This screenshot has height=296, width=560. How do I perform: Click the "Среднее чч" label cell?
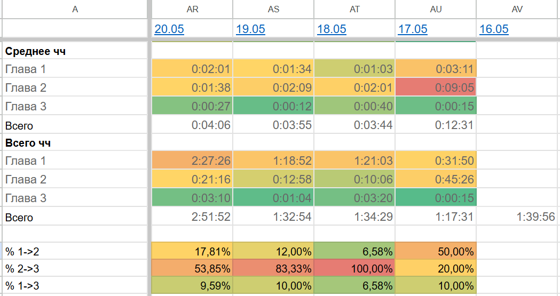75,51
